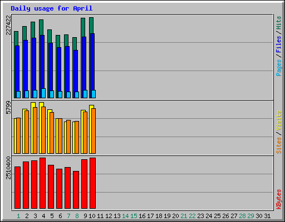Click the green 'Hits' legend label
Viewport: 285px width, 222px height.
[279, 23]
